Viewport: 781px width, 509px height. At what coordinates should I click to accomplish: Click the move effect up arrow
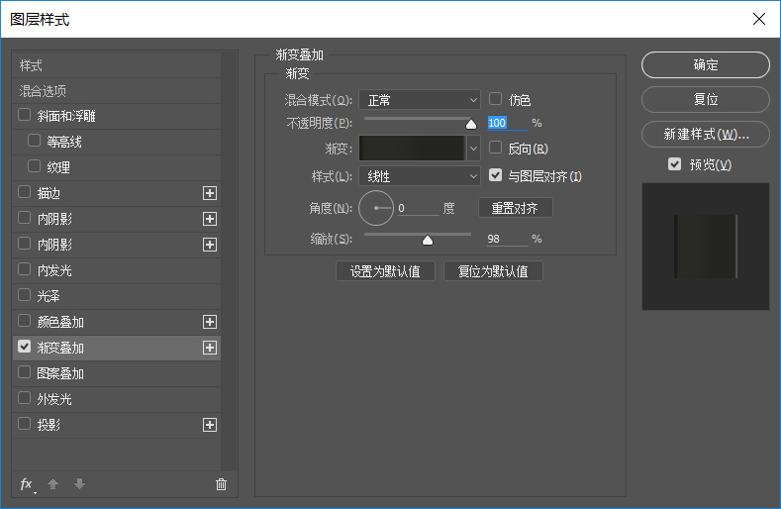click(53, 484)
